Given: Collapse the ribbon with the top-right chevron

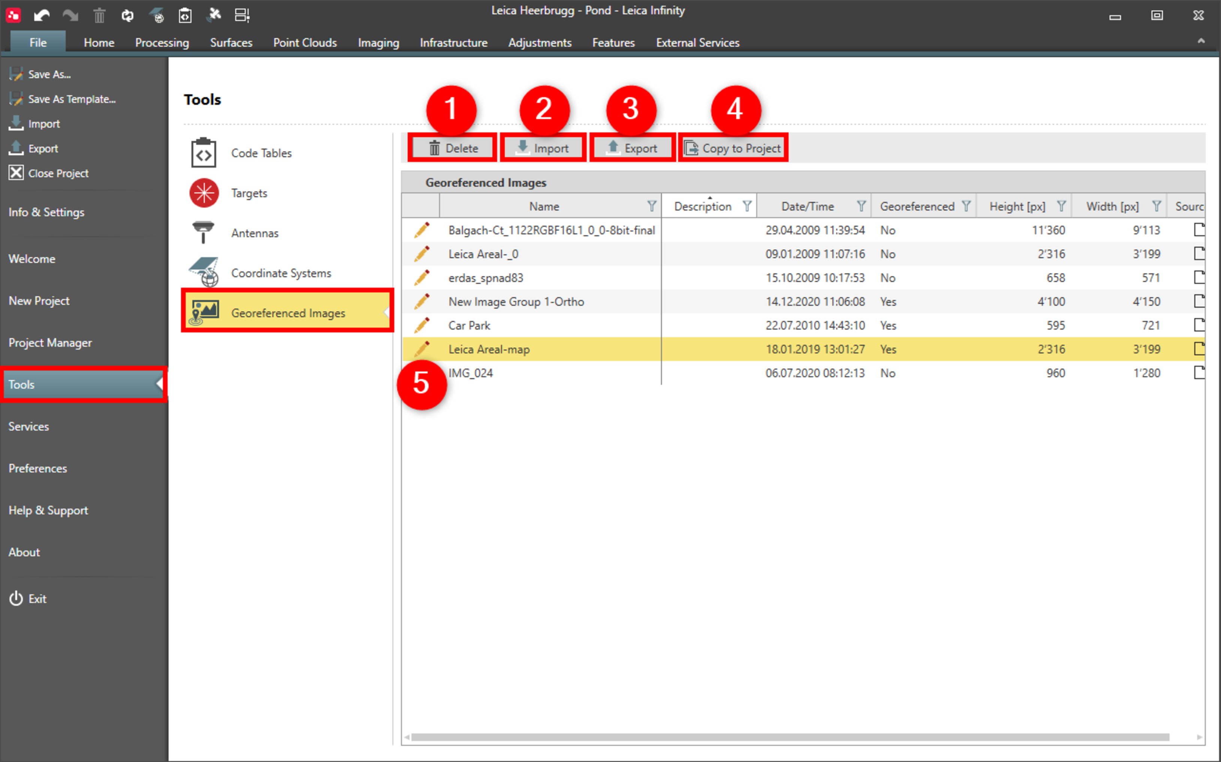Looking at the screenshot, I should pyautogui.click(x=1201, y=41).
